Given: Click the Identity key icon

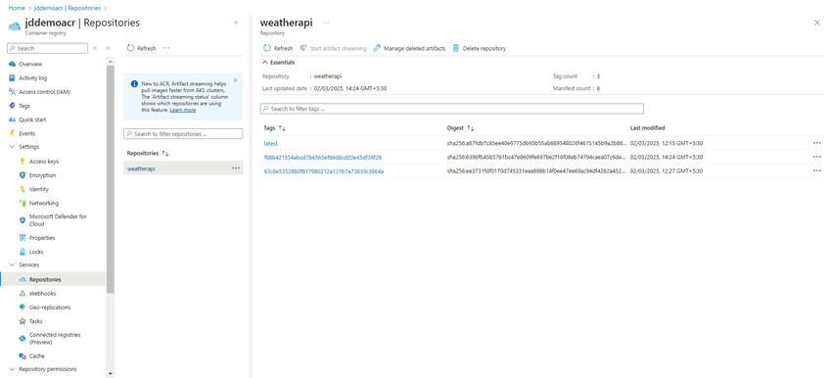Looking at the screenshot, I should [x=23, y=189].
